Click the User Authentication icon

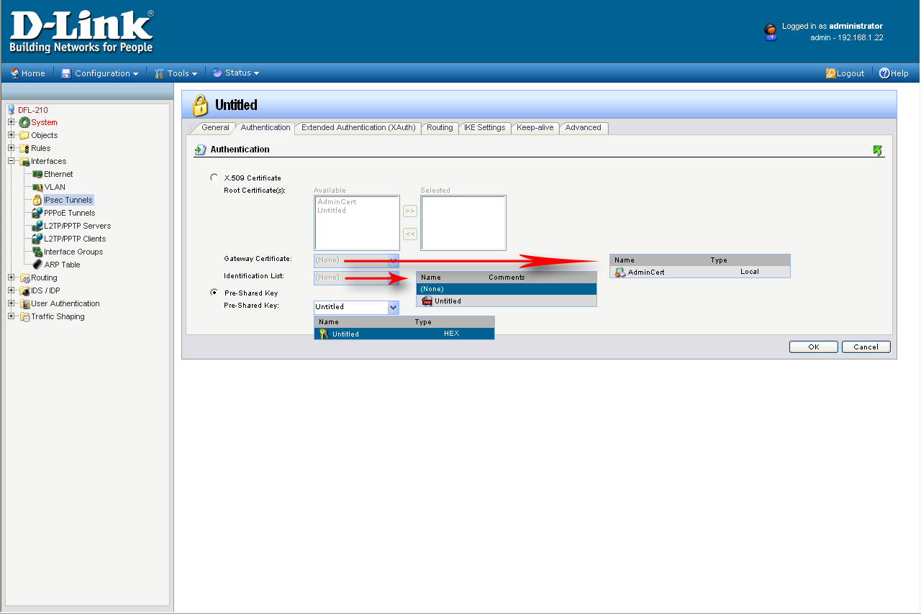(x=24, y=303)
